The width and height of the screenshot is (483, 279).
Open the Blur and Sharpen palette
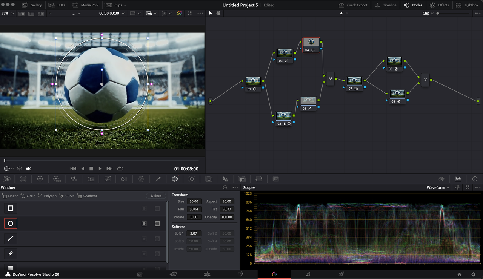[225, 179]
